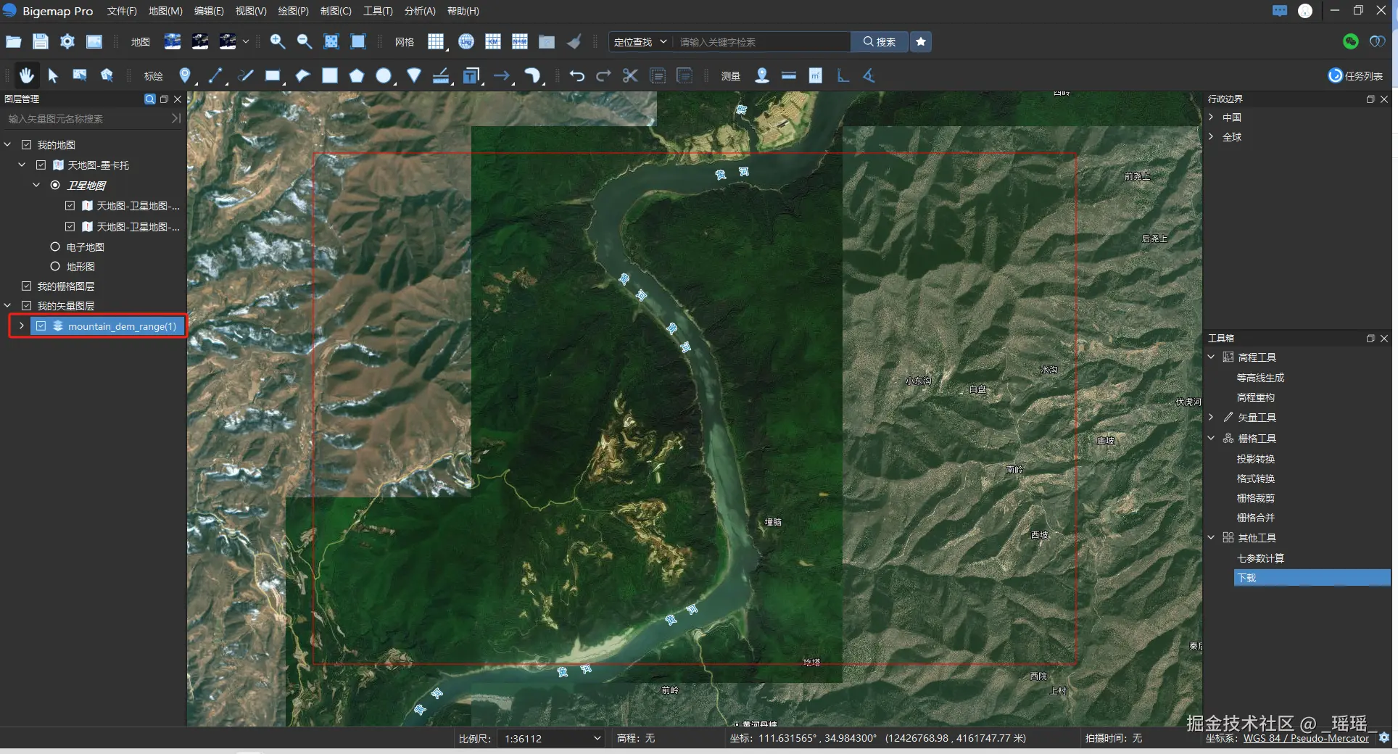
Task: Click the zoom in magnifier tool
Action: 277,41
